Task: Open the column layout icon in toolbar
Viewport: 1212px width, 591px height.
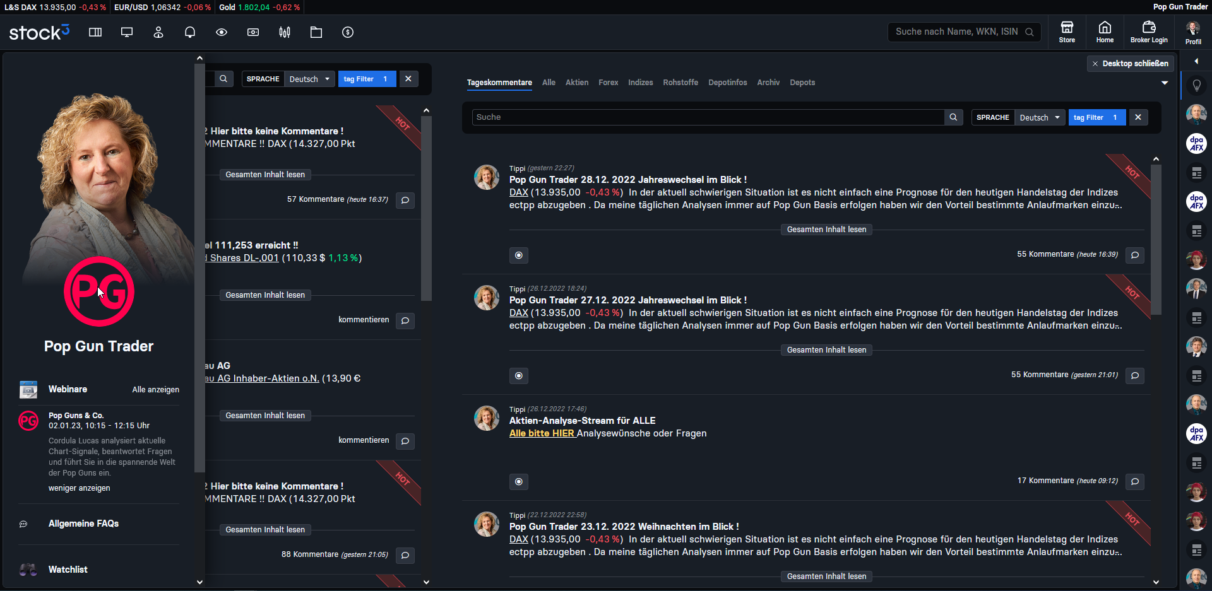Action: coord(95,32)
